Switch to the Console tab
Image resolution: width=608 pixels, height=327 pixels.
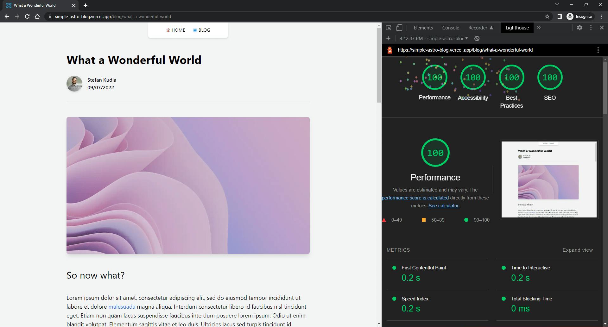450,28
